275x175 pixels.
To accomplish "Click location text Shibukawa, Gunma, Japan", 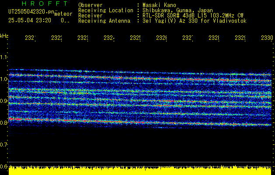I will [x=178, y=10].
